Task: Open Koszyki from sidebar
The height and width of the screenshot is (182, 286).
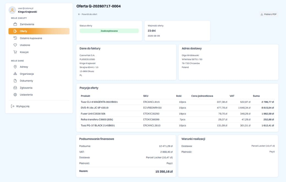Action: click(x=39, y=52)
